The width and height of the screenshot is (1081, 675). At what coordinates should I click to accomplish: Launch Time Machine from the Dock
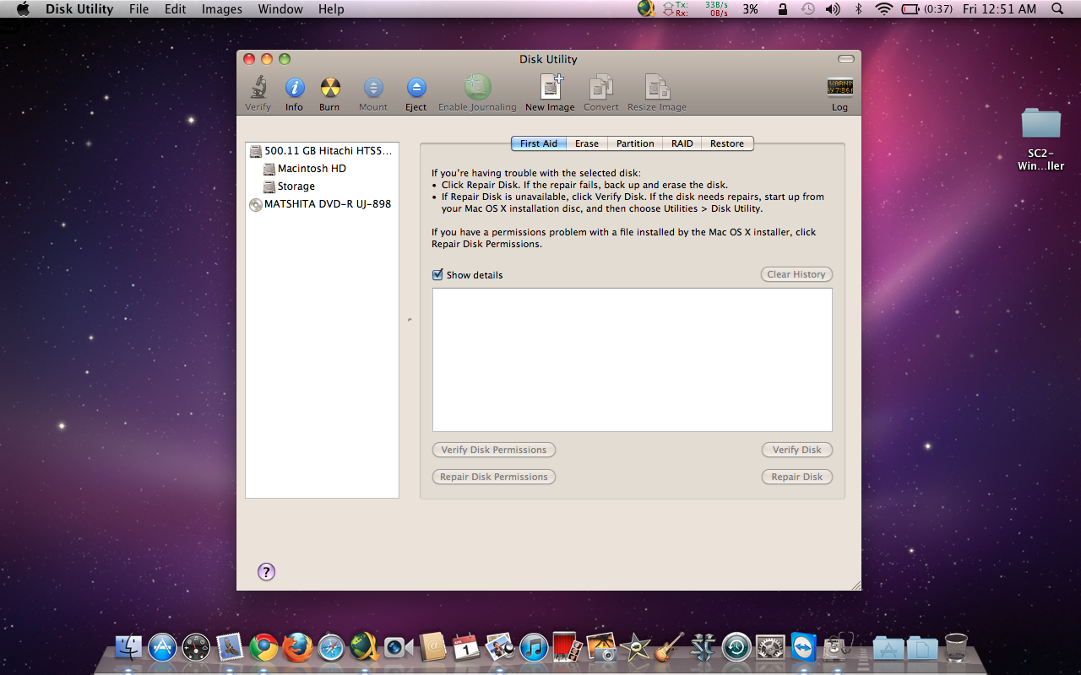736,647
